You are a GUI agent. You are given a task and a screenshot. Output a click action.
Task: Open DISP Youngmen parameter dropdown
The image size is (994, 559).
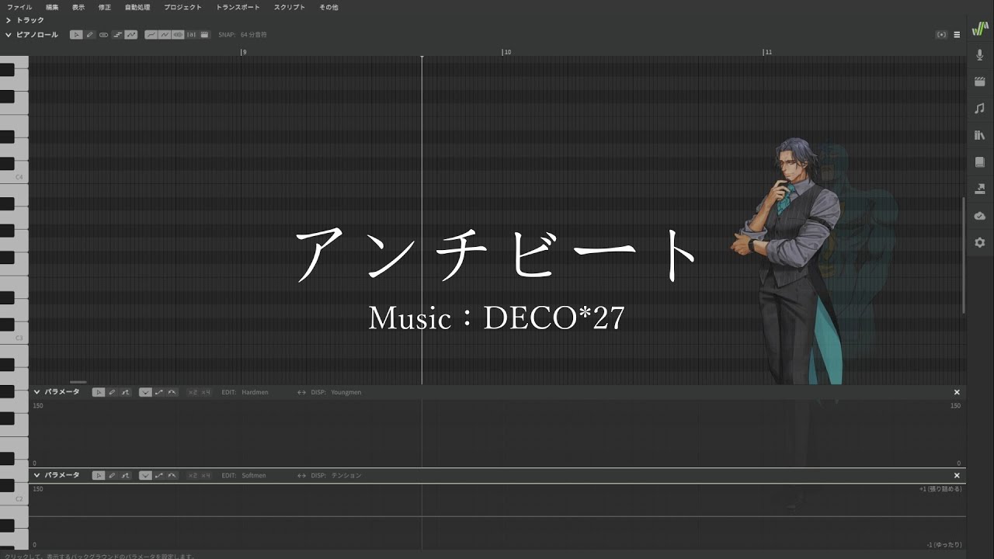click(x=346, y=392)
